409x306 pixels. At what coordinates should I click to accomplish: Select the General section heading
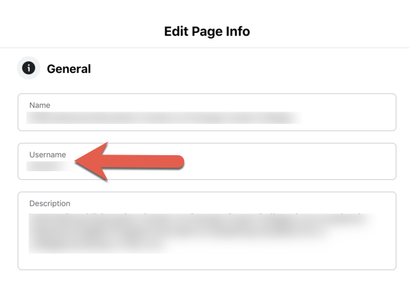point(69,69)
